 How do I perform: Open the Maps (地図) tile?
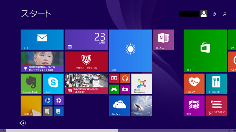(194, 106)
